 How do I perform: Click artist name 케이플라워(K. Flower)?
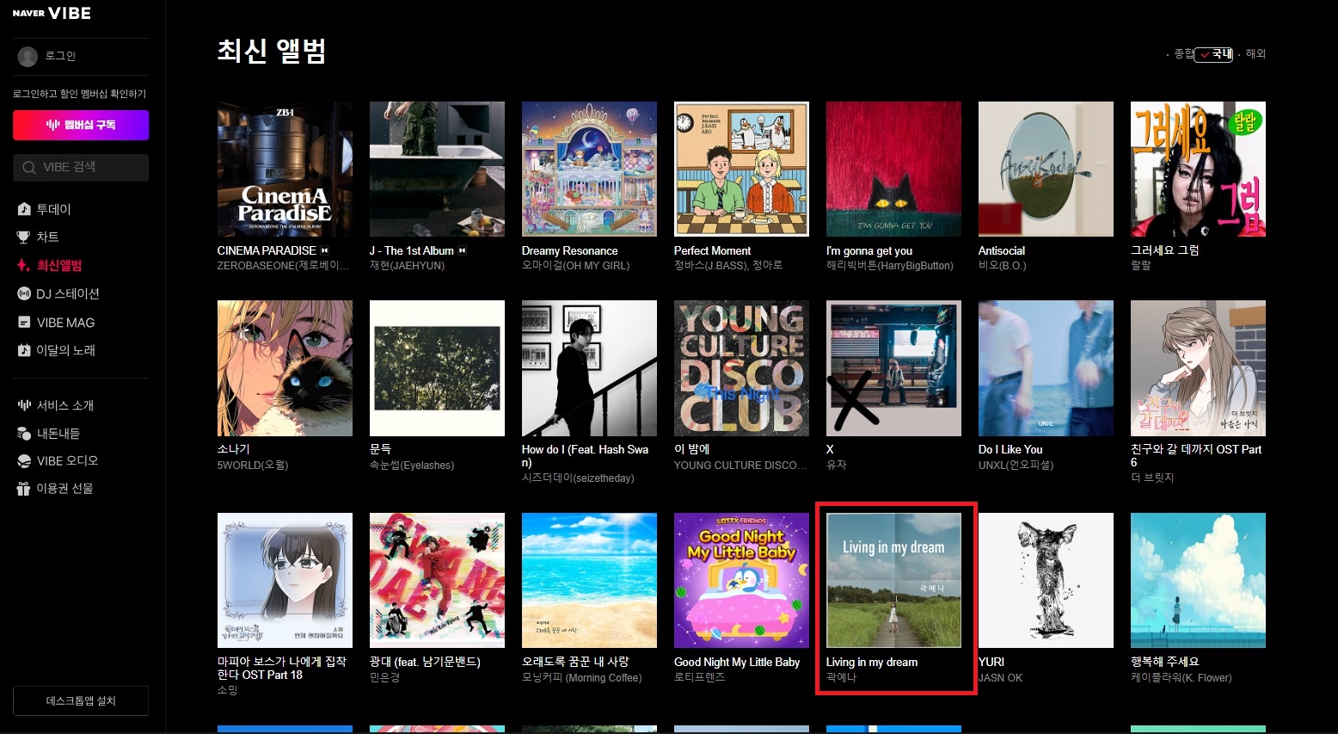coord(1181,678)
